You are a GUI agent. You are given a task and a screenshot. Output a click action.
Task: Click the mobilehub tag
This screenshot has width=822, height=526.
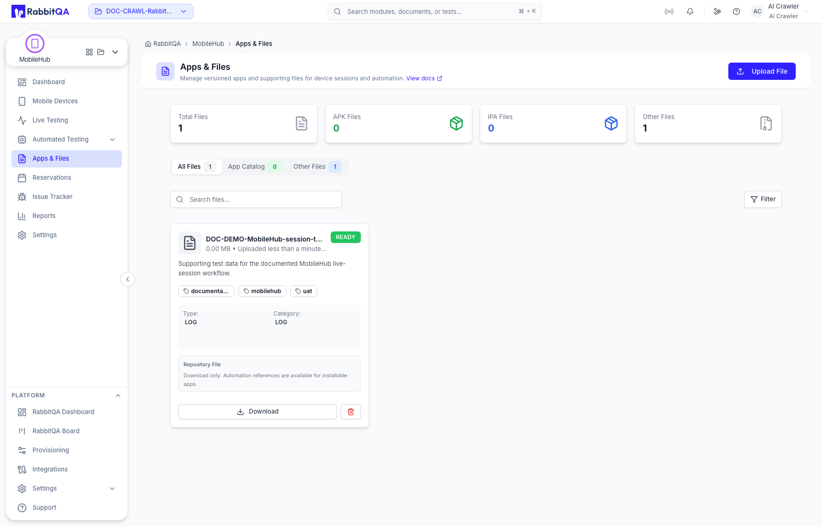pos(262,291)
